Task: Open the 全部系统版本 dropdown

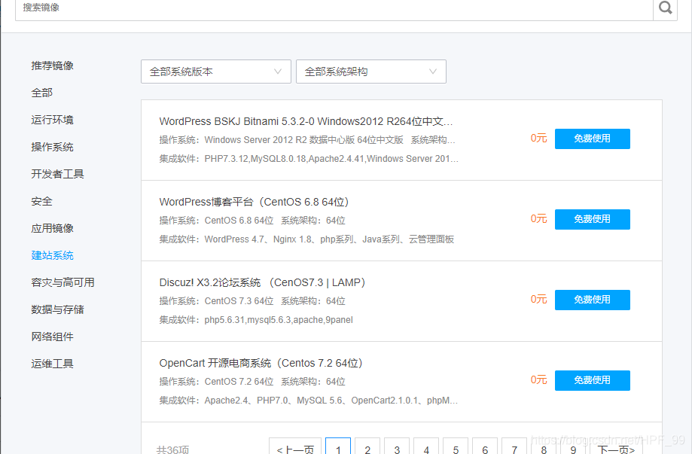Action: click(x=216, y=72)
